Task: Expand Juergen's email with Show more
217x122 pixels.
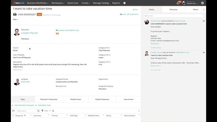Action: coord(156,66)
